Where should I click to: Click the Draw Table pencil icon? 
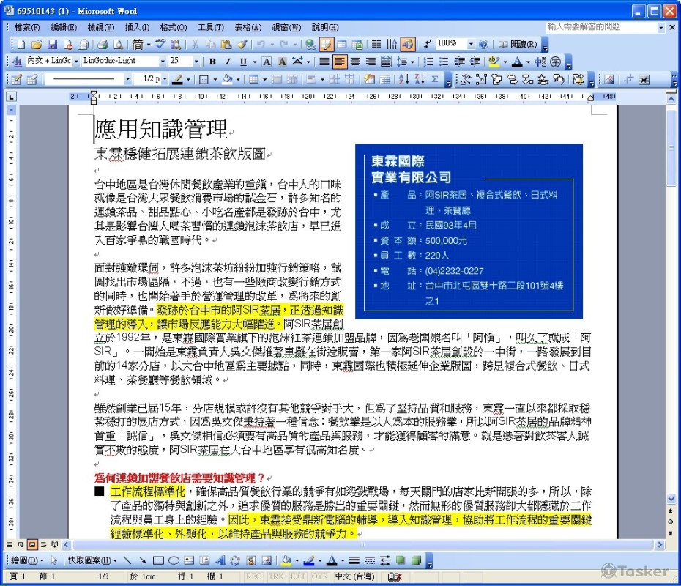tap(17, 79)
